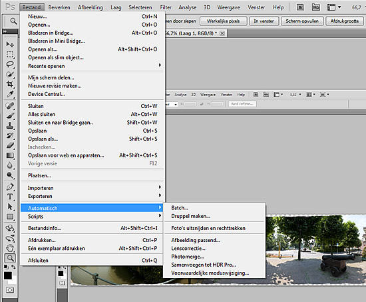The width and height of the screenshot is (366, 302).
Task: Expand the collapsed toolbox panel arrows
Action: [5, 31]
